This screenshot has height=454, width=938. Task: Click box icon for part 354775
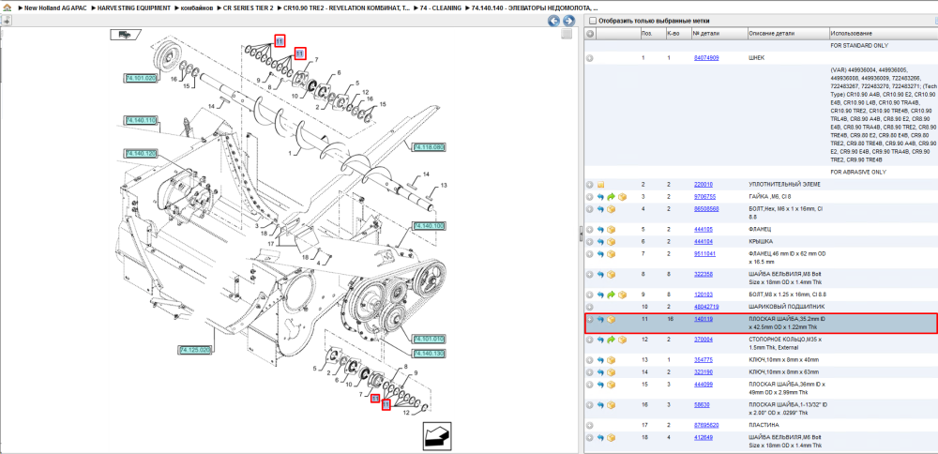[612, 360]
